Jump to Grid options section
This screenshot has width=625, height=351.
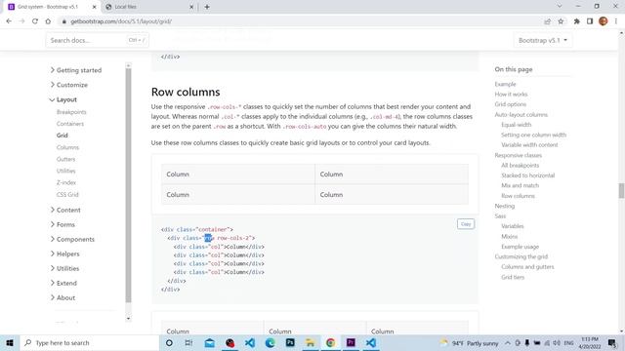tap(510, 104)
